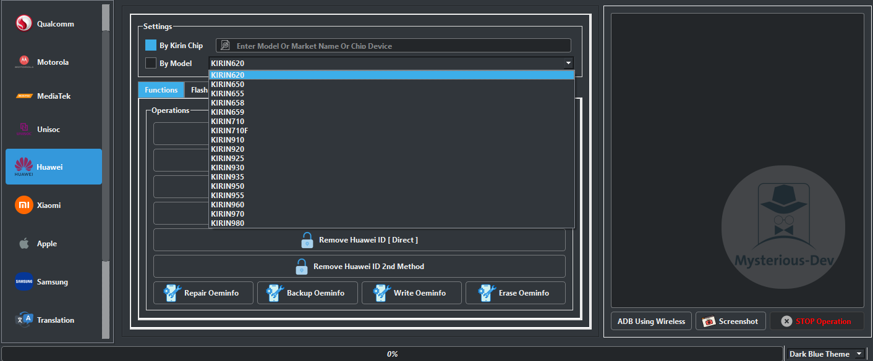
Task: Open the Samsung sidebar entry label
Action: click(53, 282)
